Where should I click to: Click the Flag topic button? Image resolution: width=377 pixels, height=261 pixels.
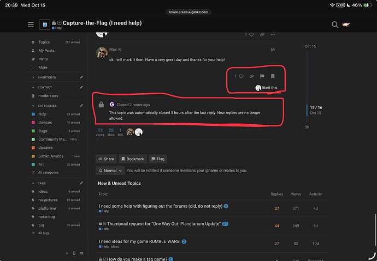158,159
